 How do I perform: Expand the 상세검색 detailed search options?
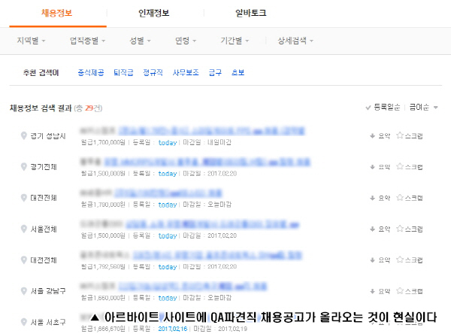[x=295, y=41]
